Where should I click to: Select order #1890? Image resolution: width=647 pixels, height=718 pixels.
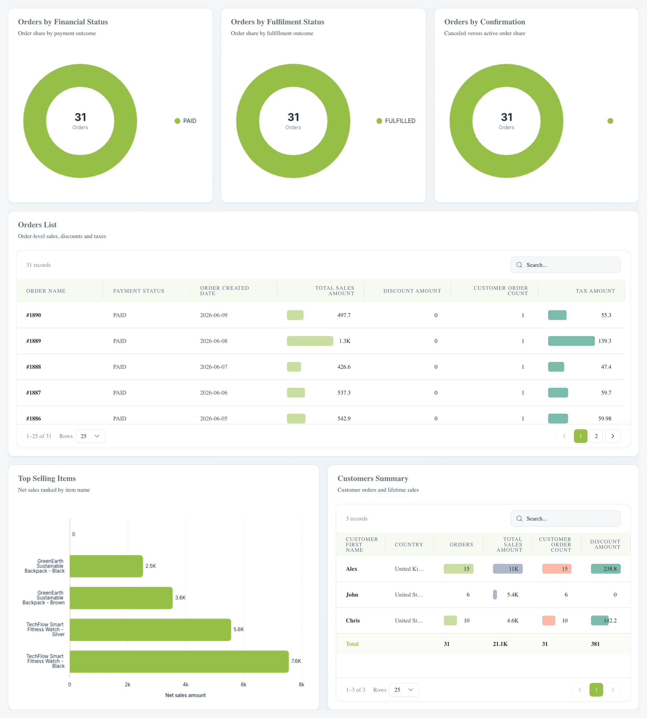[x=33, y=315]
